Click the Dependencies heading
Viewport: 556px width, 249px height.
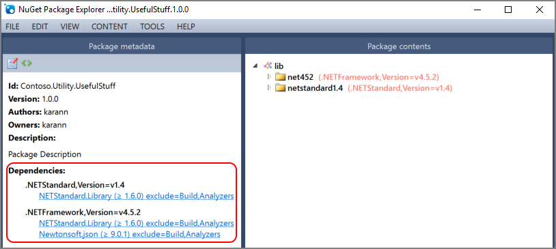pyautogui.click(x=37, y=171)
